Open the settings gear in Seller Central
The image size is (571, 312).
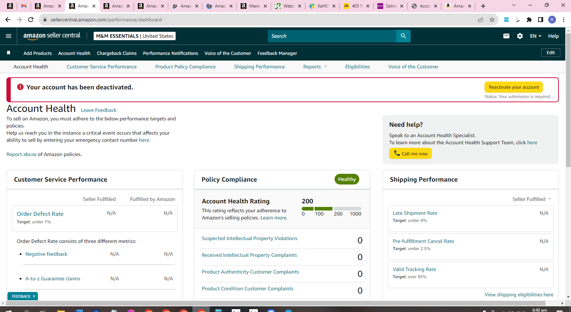(520, 36)
